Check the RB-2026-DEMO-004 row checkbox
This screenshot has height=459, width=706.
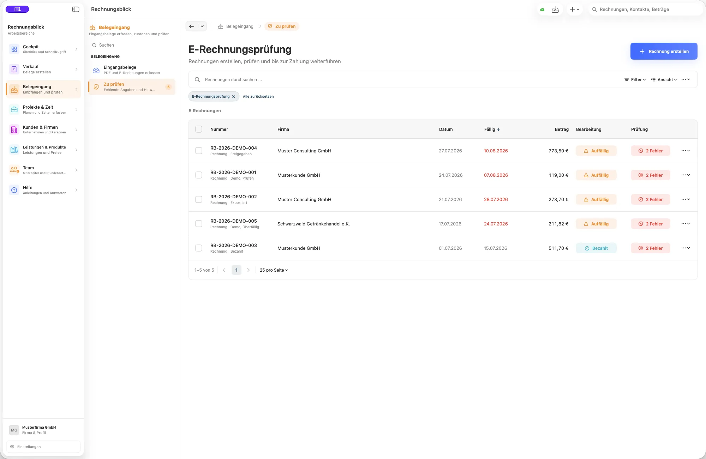(199, 151)
